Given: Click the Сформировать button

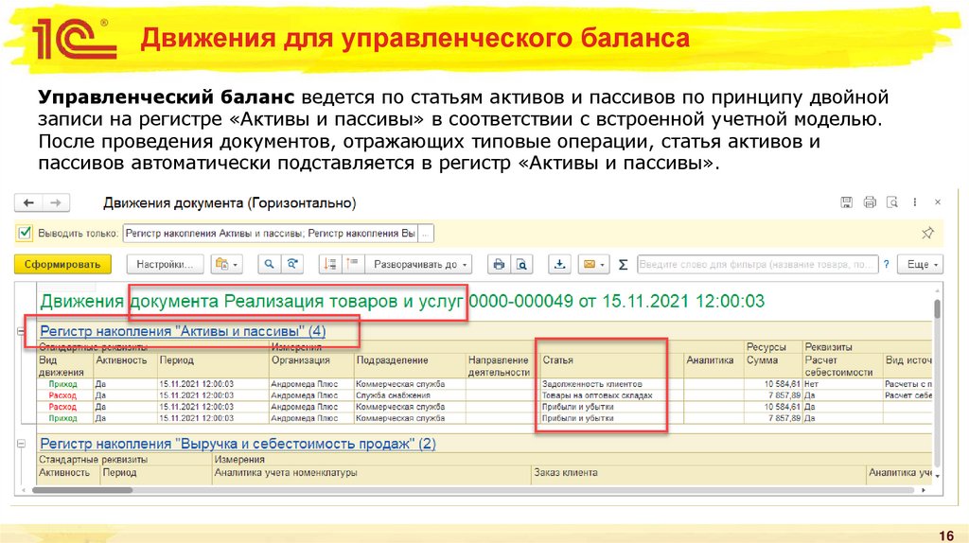Looking at the screenshot, I should 62,264.
